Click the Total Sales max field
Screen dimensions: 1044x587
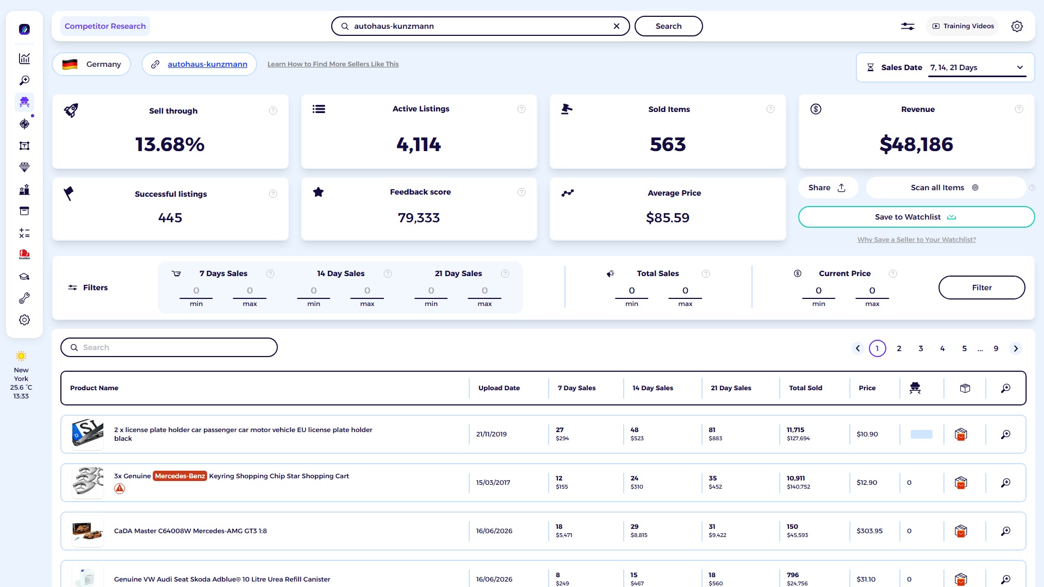pyautogui.click(x=685, y=291)
